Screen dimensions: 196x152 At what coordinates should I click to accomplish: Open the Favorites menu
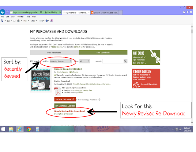(20, 17)
